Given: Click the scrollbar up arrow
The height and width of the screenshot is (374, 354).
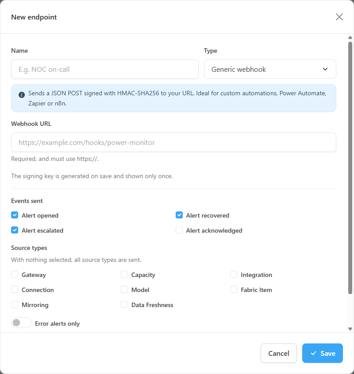Looking at the screenshot, I should [x=350, y=38].
